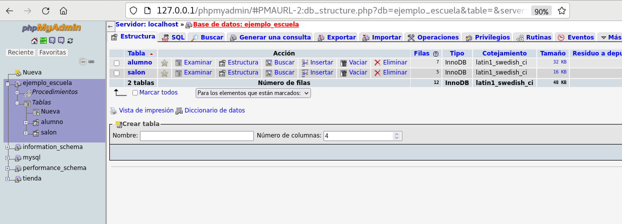This screenshot has height=224, width=622.
Task: Click the new table Nombre input field
Action: pyautogui.click(x=197, y=136)
